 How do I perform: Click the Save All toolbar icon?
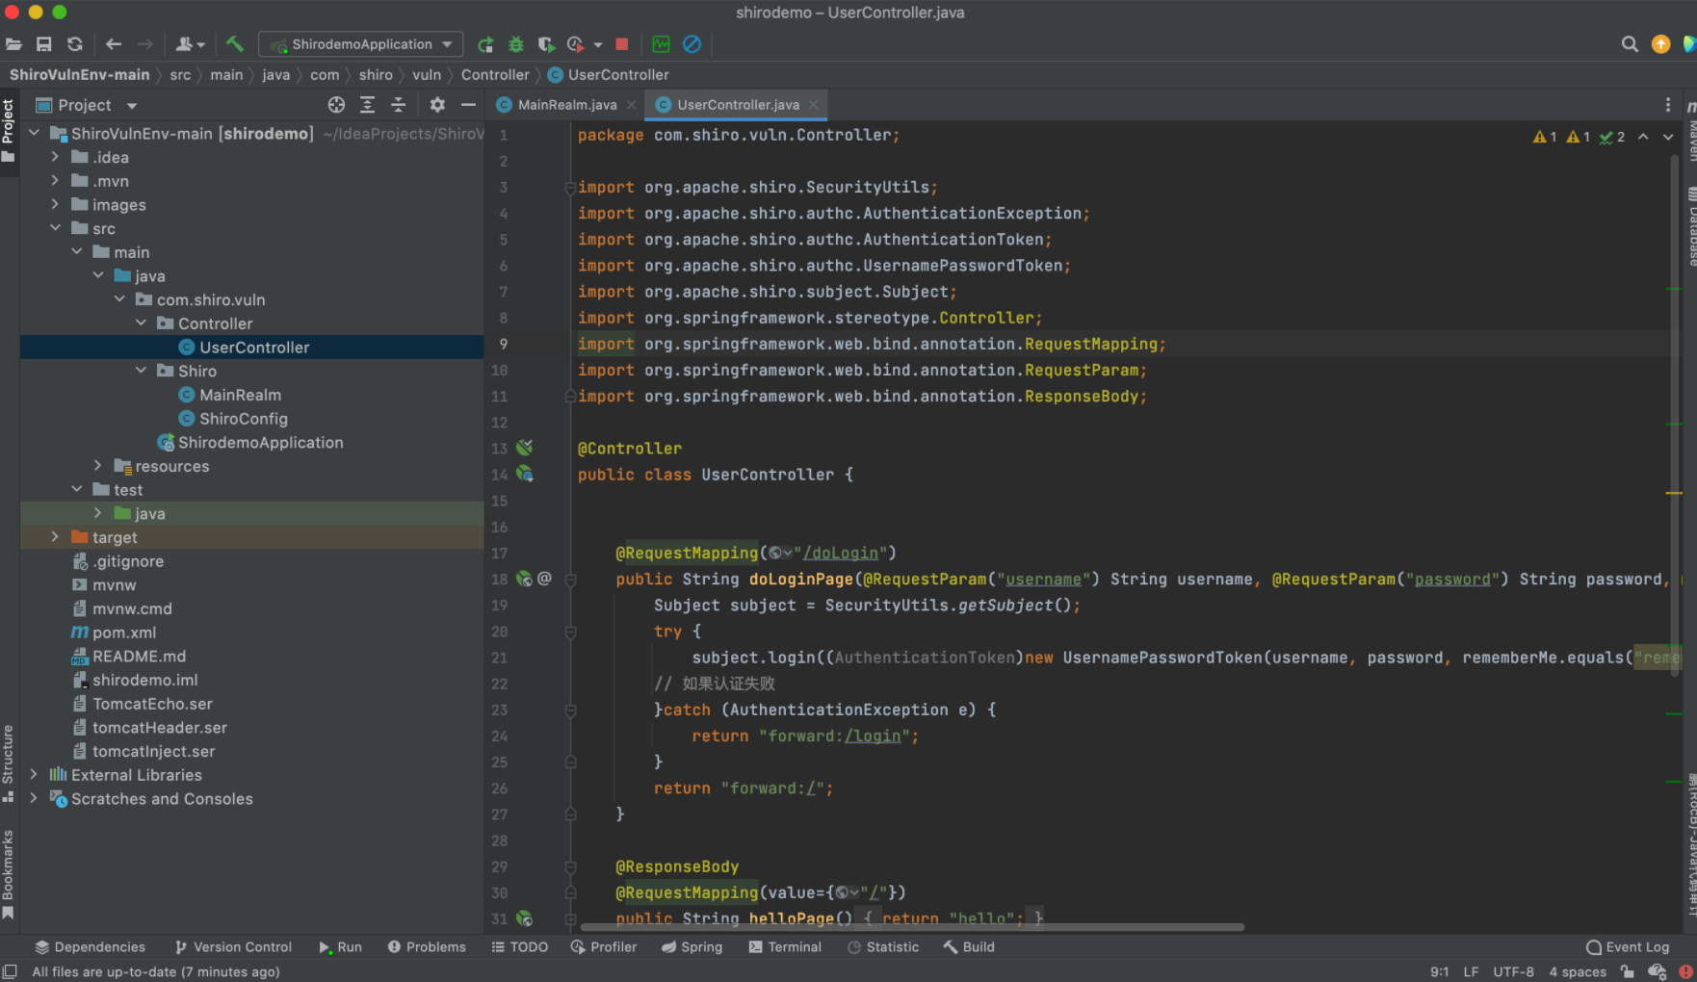point(44,44)
